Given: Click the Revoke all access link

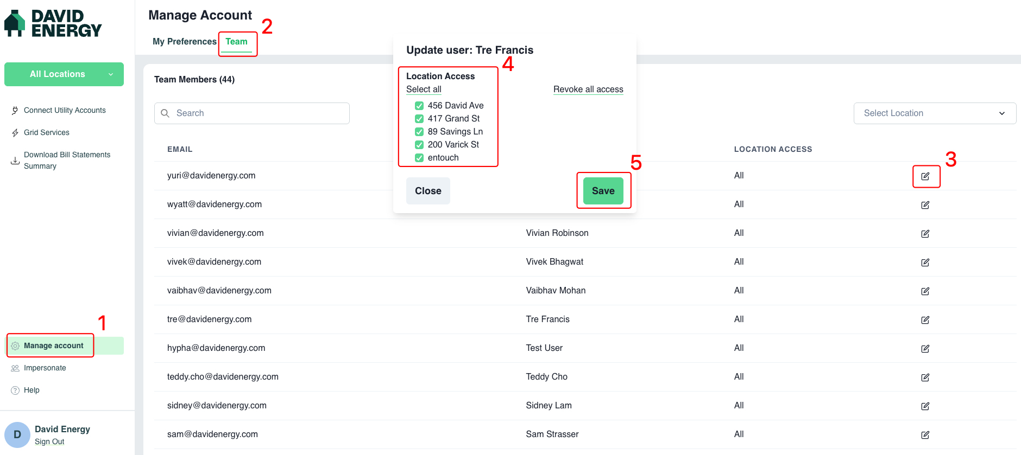Looking at the screenshot, I should pyautogui.click(x=588, y=89).
